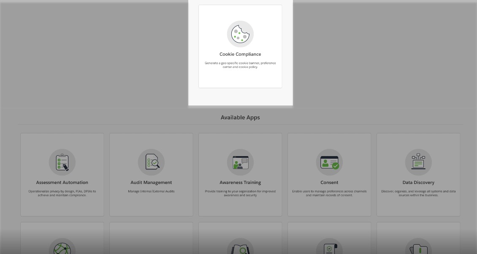
Task: Click the Data Discovery label text
Action: point(418,182)
